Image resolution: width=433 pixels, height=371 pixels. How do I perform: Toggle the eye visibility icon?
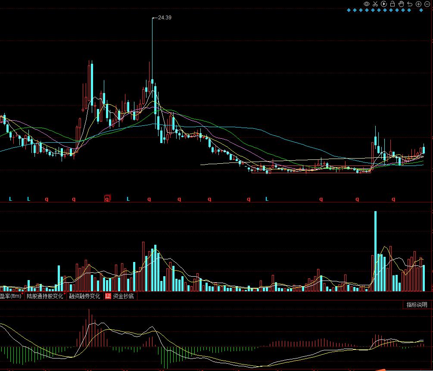[367, 4]
